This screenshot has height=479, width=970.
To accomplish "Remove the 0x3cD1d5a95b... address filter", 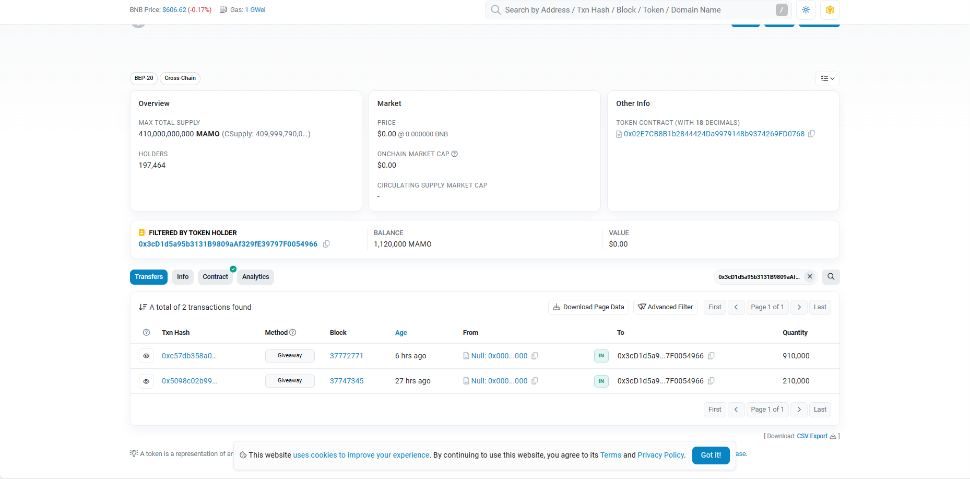I will [810, 277].
